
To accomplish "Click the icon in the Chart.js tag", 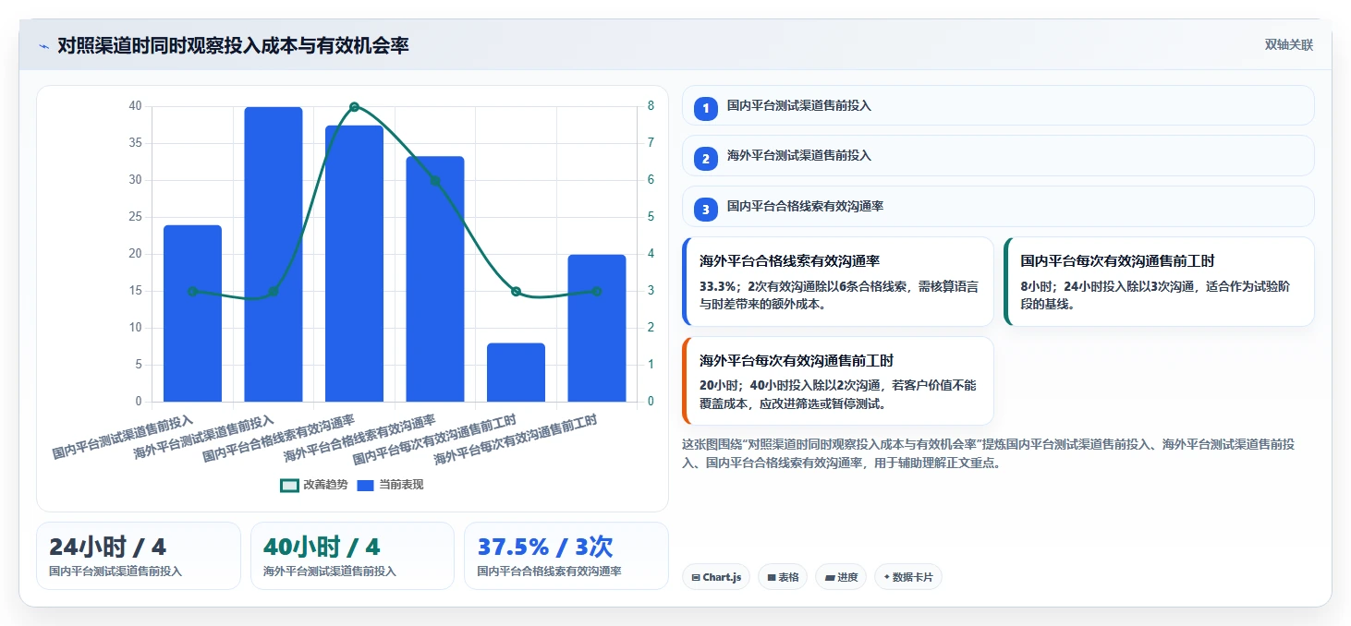I will point(696,578).
